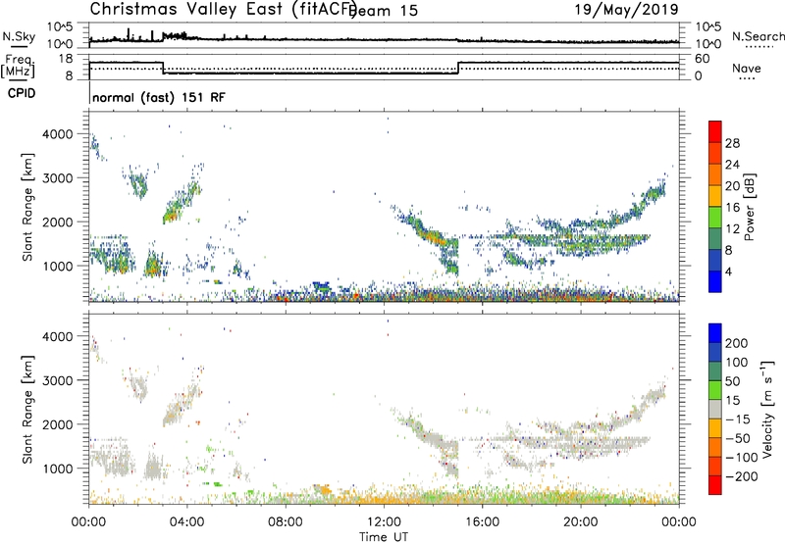Click the right-side '10^0' noise axis tick
The width and height of the screenshot is (785, 543).
pyautogui.click(x=708, y=44)
